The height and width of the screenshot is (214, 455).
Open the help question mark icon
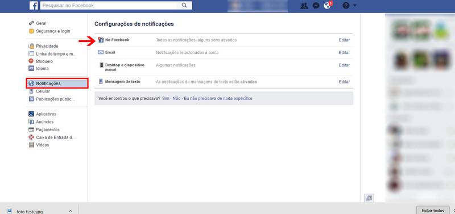click(x=346, y=6)
